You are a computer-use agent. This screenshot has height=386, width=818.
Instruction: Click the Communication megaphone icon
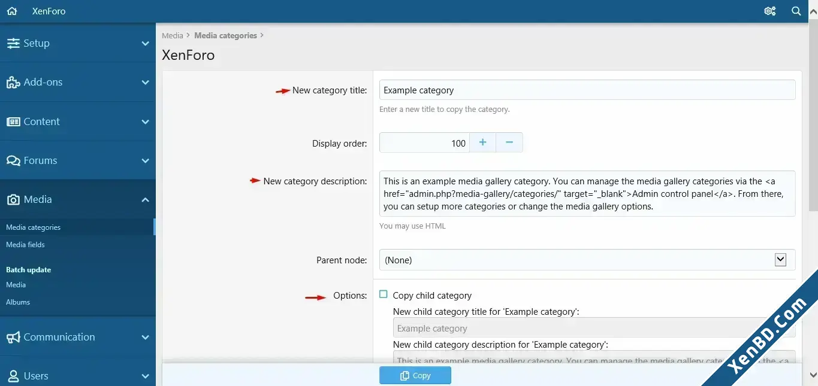13,337
